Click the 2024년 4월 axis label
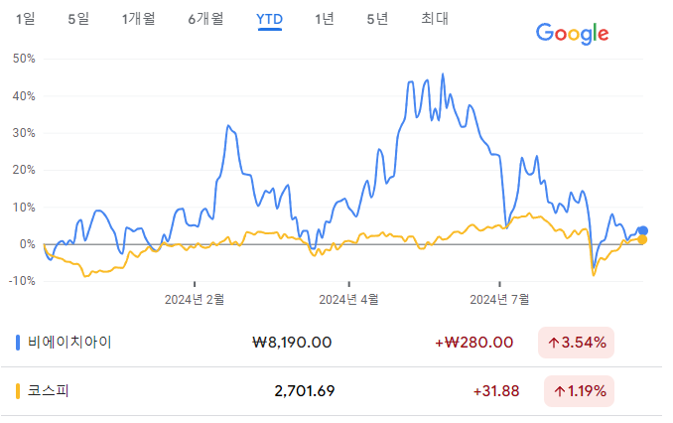Image resolution: width=673 pixels, height=423 pixels. point(348,299)
